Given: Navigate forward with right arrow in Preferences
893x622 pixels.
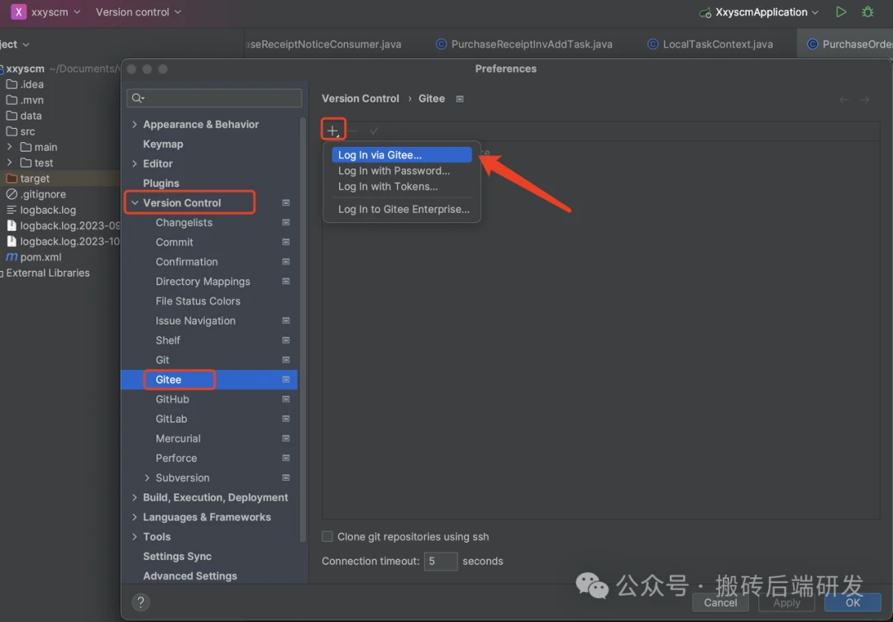Looking at the screenshot, I should click(865, 100).
